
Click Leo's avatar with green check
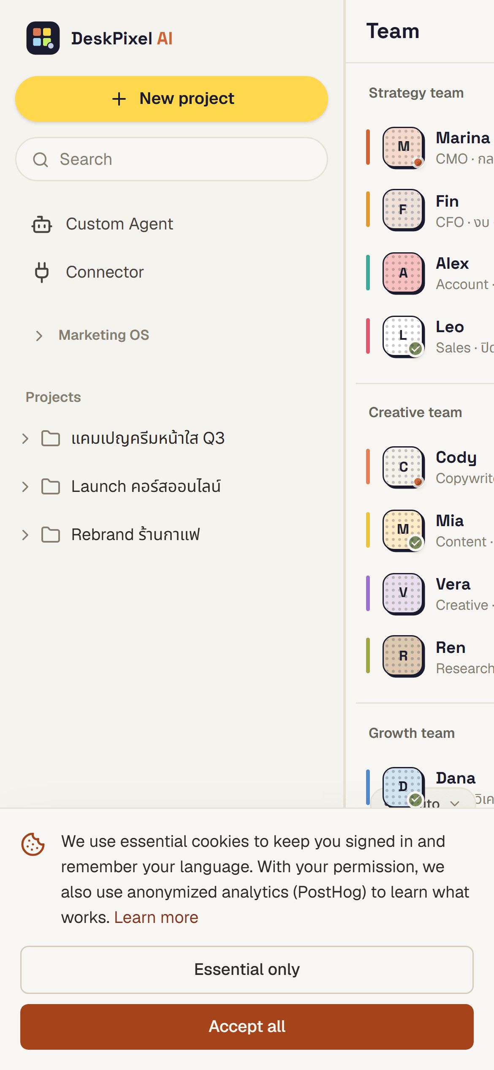click(404, 337)
